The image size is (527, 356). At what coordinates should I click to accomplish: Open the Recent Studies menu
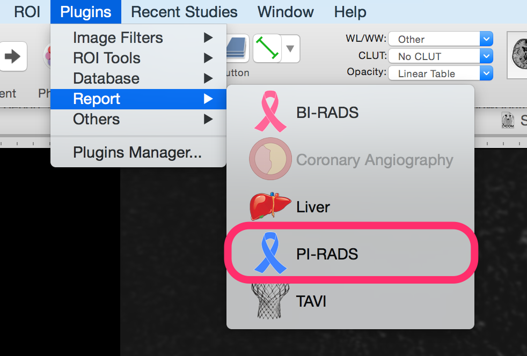(184, 12)
